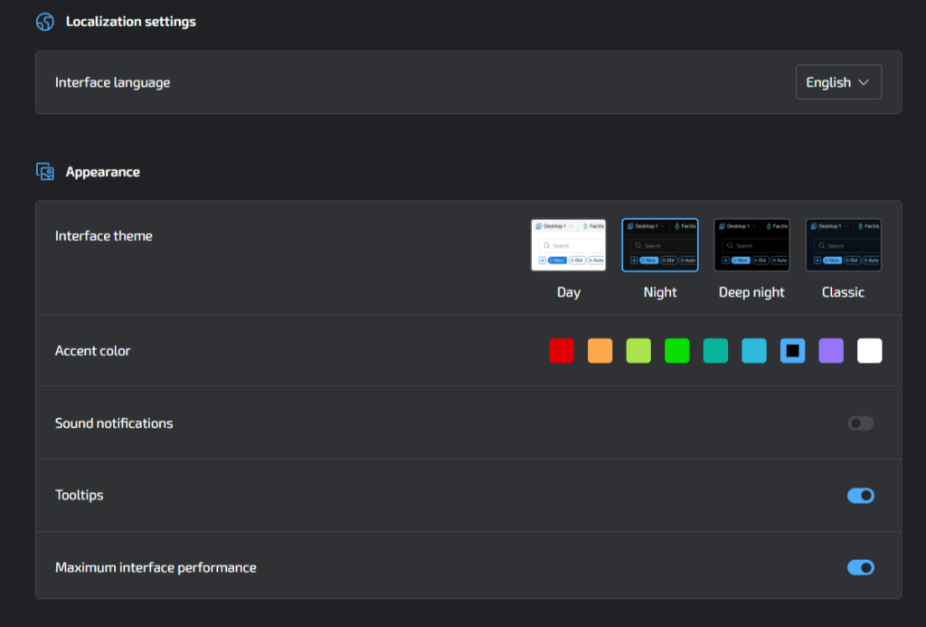Viewport: 926px width, 627px height.
Task: Select the Deep night theme thumbnail
Action: tap(751, 245)
